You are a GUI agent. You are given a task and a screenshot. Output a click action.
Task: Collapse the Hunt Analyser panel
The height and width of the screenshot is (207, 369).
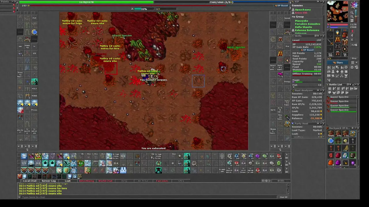[x=321, y=91]
